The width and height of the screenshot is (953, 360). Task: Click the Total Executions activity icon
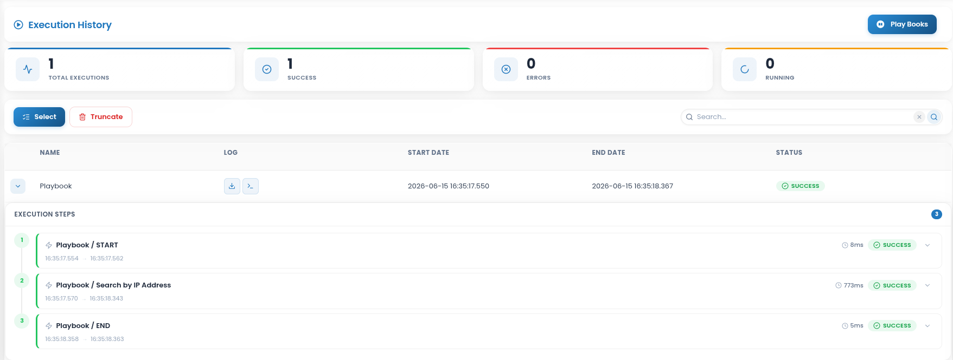click(x=28, y=69)
